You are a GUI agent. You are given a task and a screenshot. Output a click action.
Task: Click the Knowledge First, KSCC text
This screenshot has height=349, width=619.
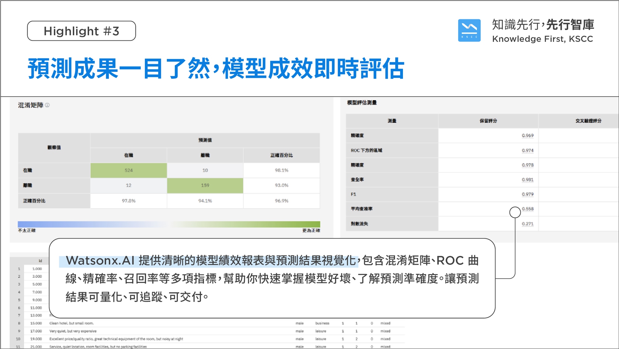click(542, 39)
